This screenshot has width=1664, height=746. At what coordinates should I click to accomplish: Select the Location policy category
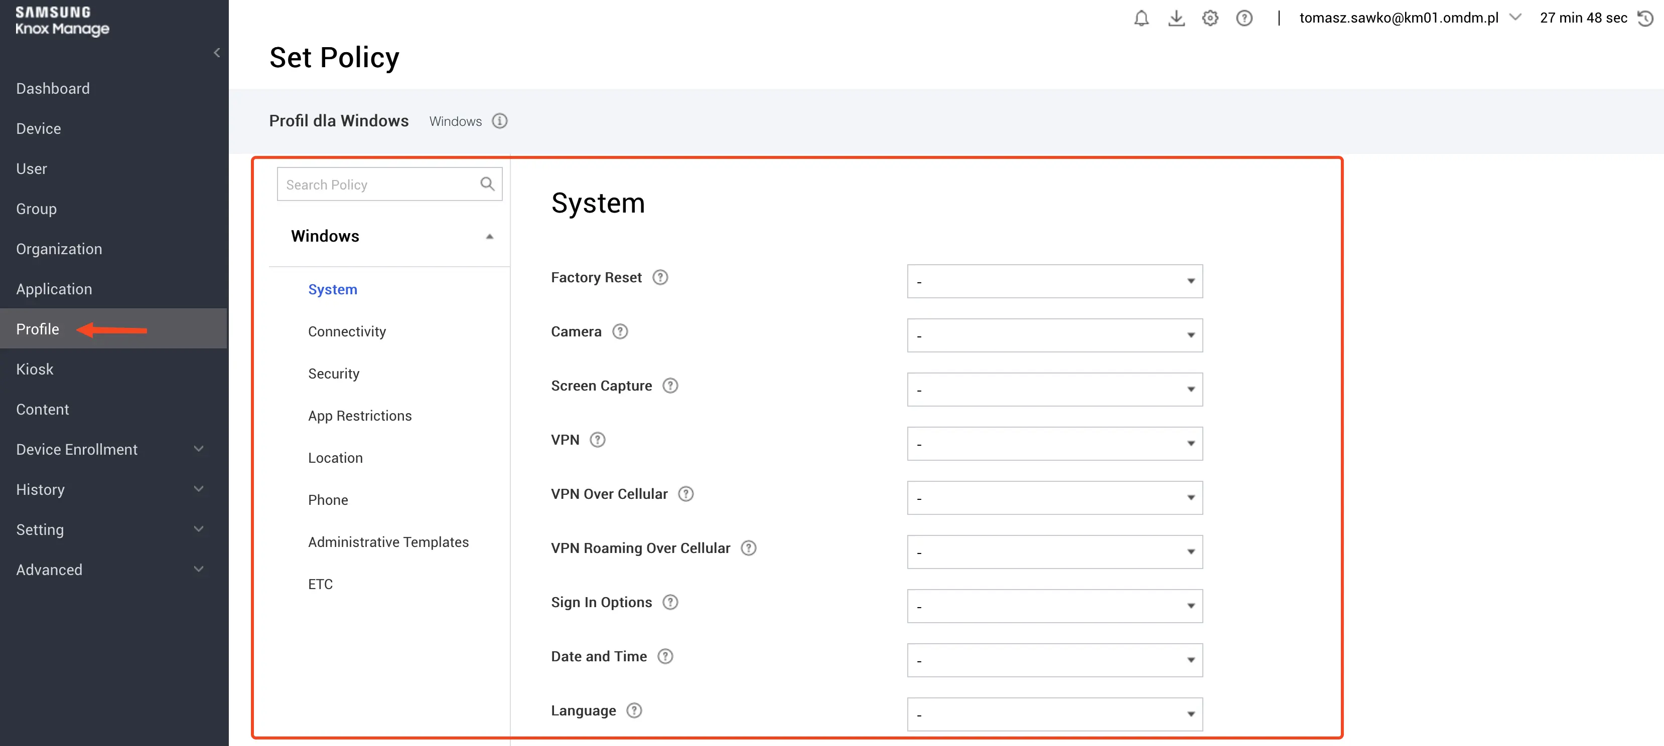tap(335, 458)
